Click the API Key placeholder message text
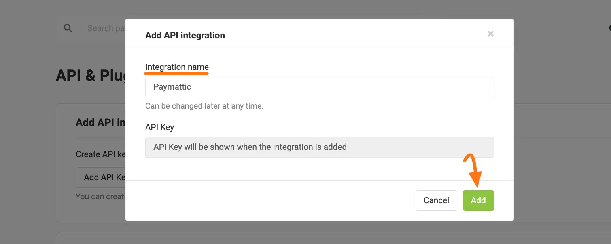Image resolution: width=611 pixels, height=244 pixels. click(x=250, y=147)
